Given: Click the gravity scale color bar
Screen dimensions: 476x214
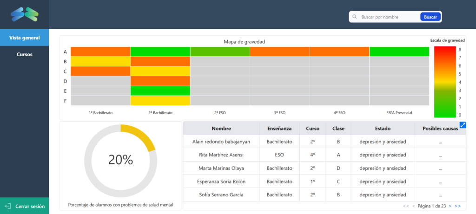Looking at the screenshot, I should pos(445,82).
